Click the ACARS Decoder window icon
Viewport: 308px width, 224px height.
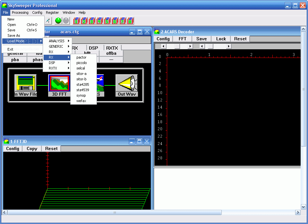point(157,31)
